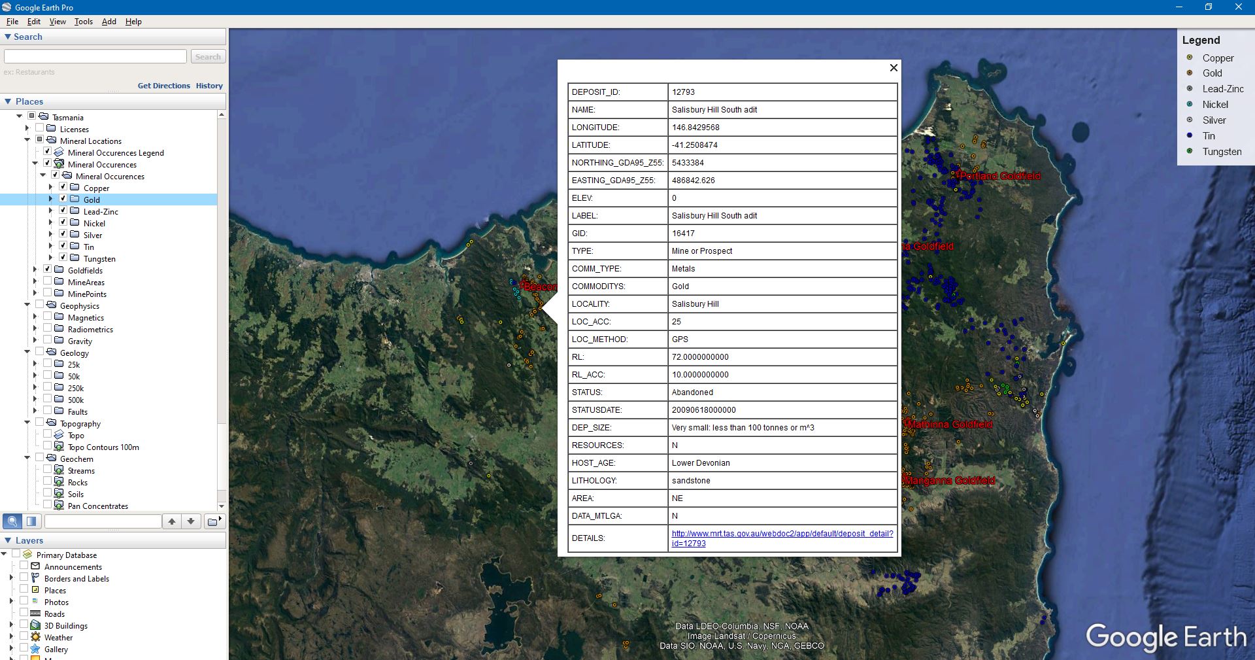1255x660 pixels.
Task: Open the History link
Action: [209, 86]
